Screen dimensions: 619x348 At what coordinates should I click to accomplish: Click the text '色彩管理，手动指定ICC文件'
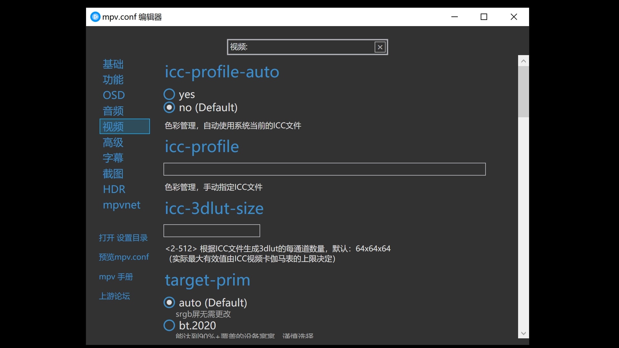pos(213,187)
